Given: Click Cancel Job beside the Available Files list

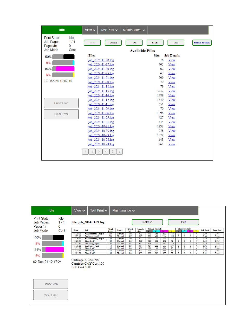Looking at the screenshot, I should point(61,103).
